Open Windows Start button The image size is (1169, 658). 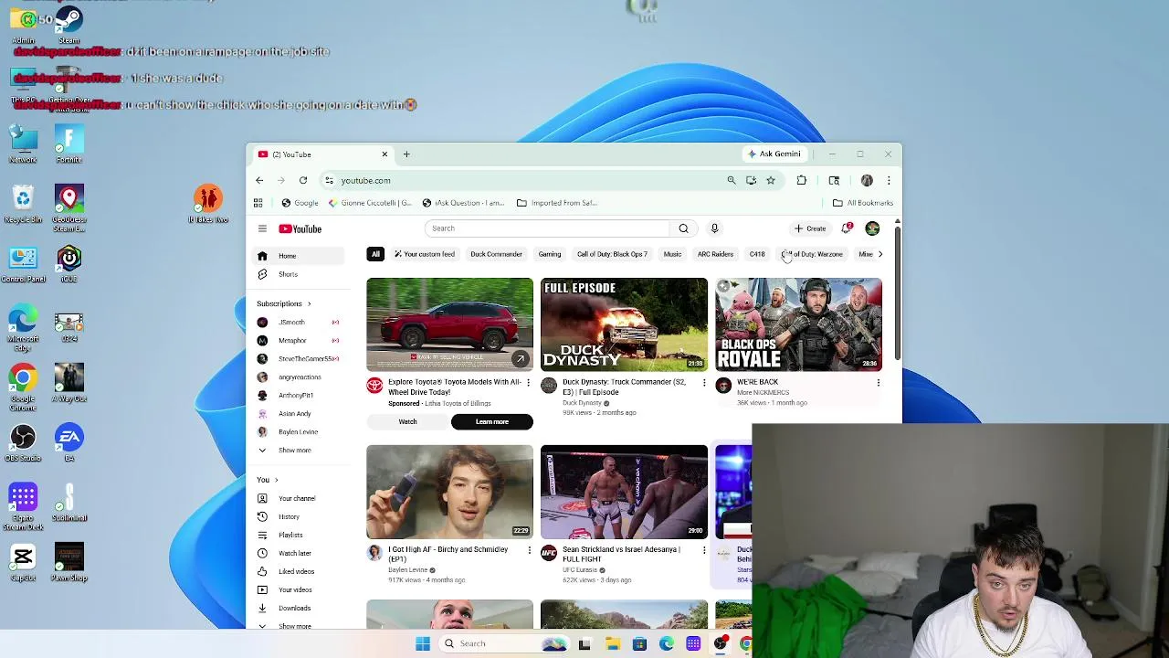coord(423,643)
